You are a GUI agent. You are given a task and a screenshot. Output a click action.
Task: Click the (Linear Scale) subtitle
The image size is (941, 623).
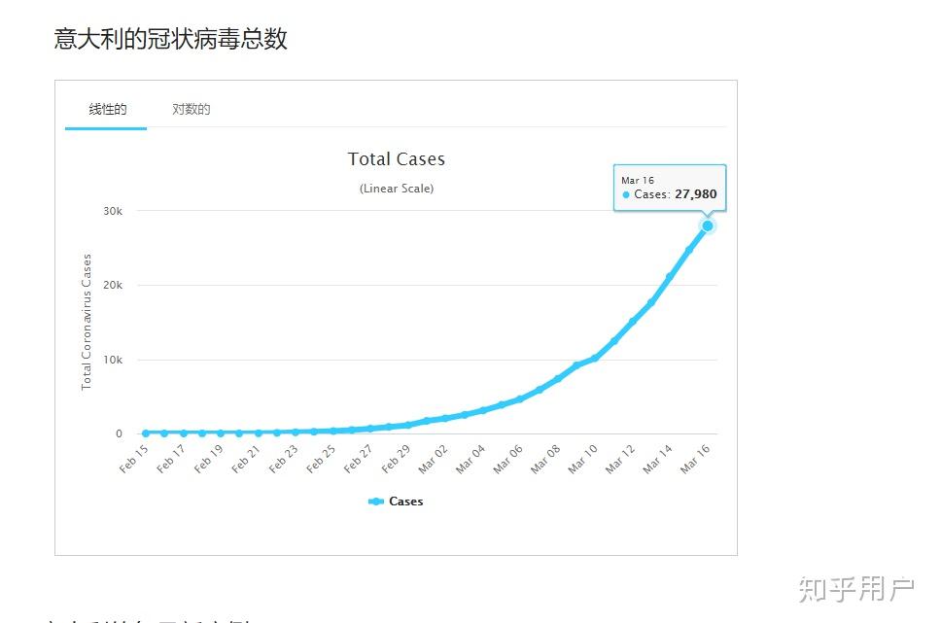coord(397,189)
